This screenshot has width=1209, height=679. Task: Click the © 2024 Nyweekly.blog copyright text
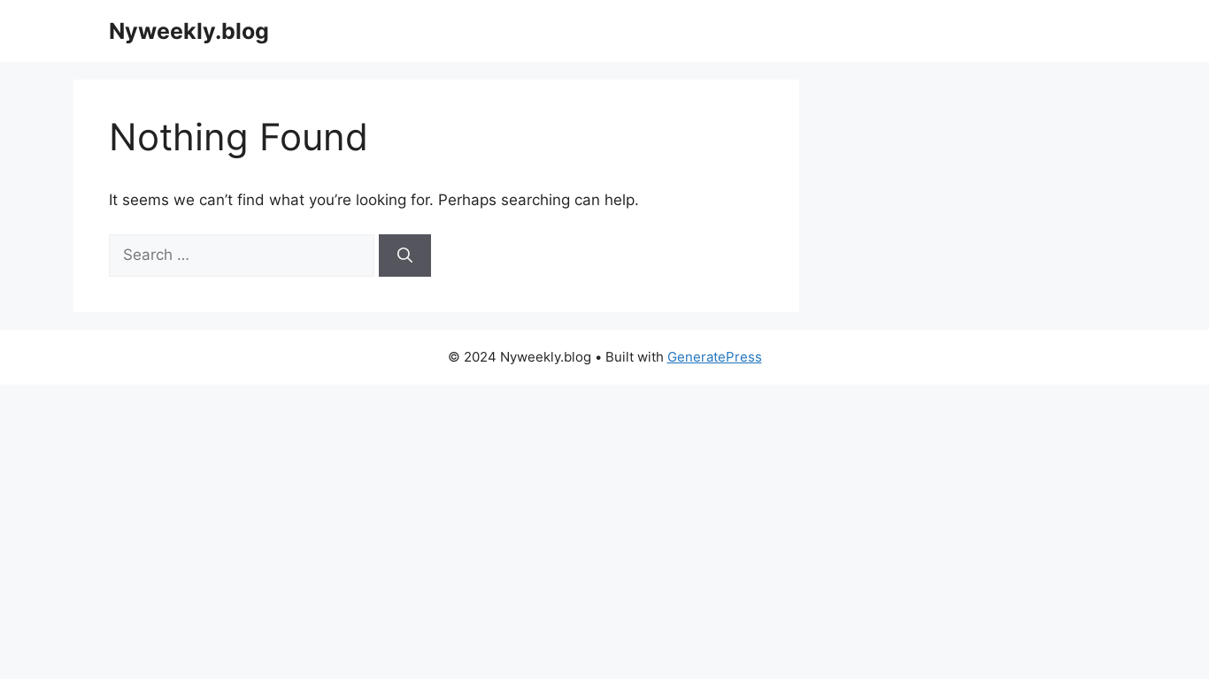click(520, 357)
